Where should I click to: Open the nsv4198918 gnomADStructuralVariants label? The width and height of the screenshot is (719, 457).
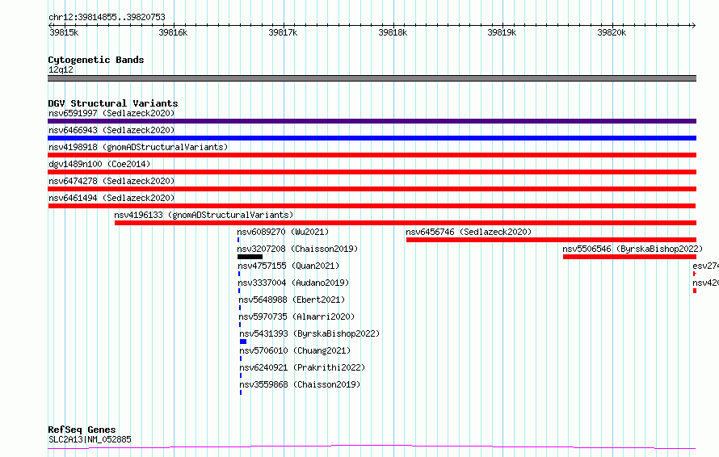[138, 147]
